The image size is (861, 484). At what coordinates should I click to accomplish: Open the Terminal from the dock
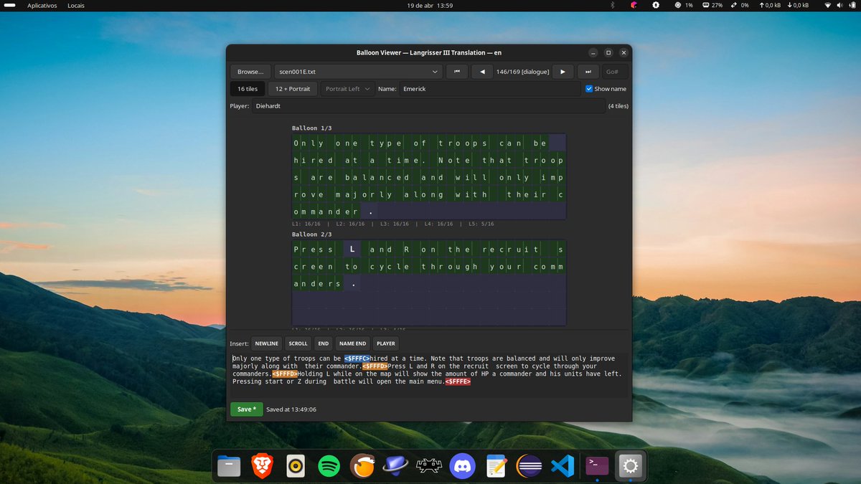point(597,467)
